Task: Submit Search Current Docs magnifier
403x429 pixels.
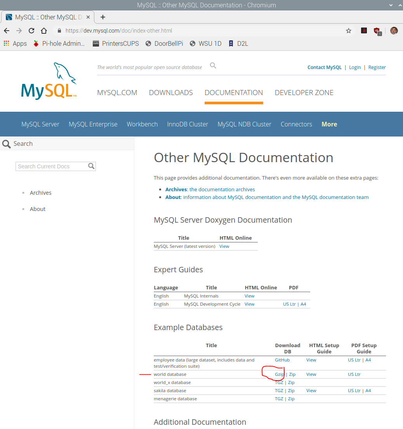Action: click(91, 166)
